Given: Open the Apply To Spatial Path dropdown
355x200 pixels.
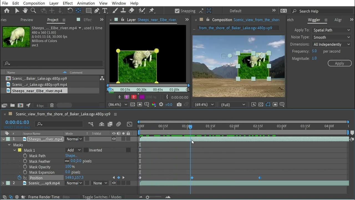Looking at the screenshot, I should click(x=331, y=30).
